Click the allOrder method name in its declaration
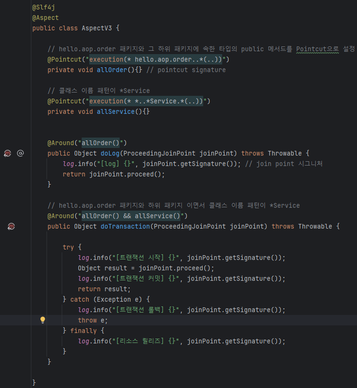This screenshot has width=357, height=388. [112, 70]
